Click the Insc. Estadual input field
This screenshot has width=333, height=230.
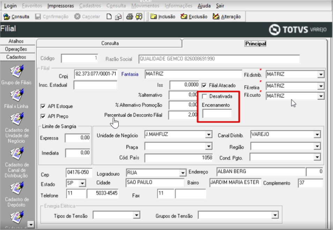(95, 85)
